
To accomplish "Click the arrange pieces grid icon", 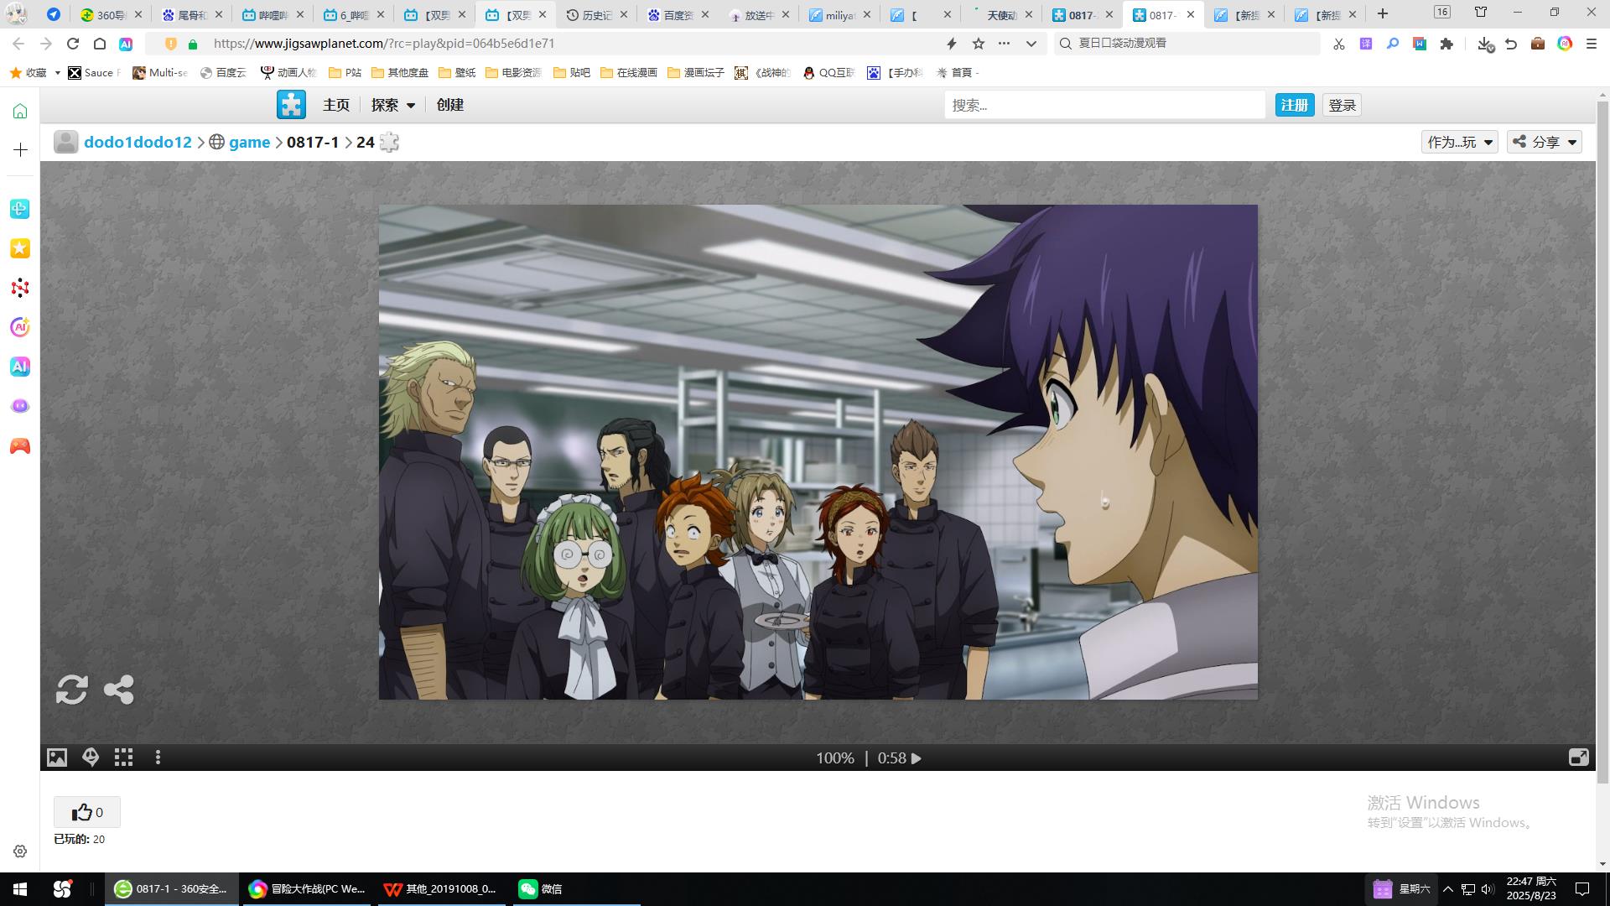I will [124, 758].
